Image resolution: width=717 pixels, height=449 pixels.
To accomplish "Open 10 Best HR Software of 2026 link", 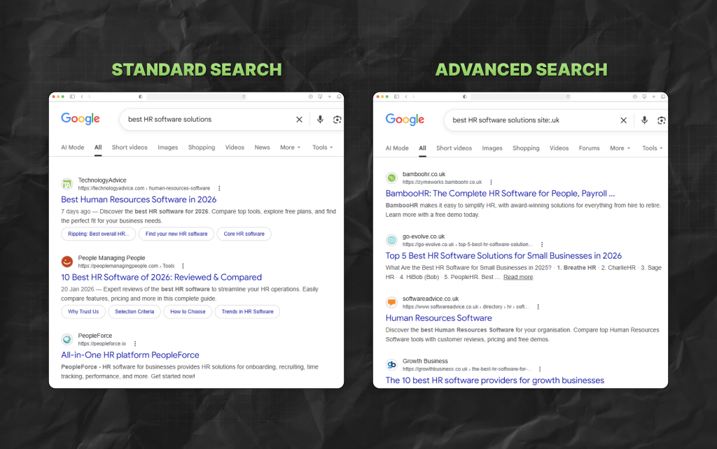I will [162, 277].
